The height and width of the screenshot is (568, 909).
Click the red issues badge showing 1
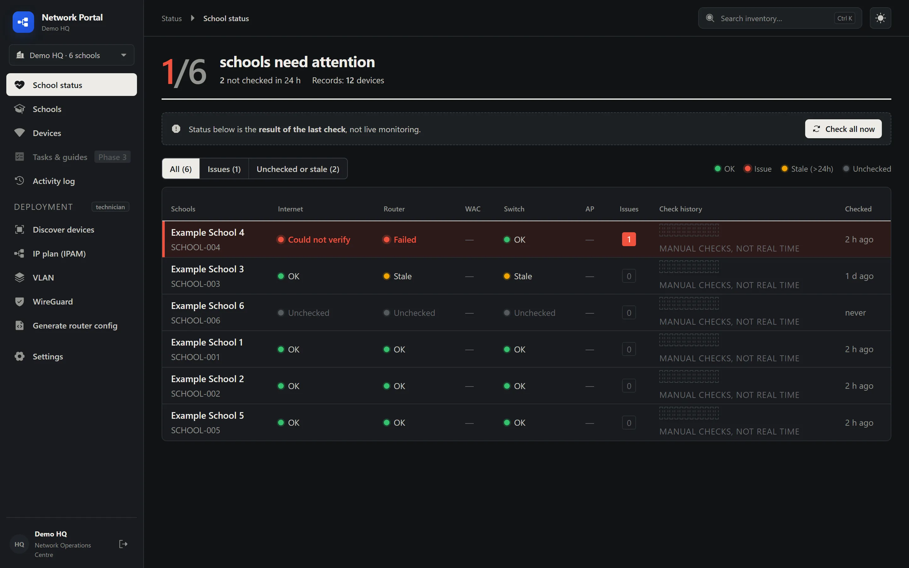tap(629, 239)
